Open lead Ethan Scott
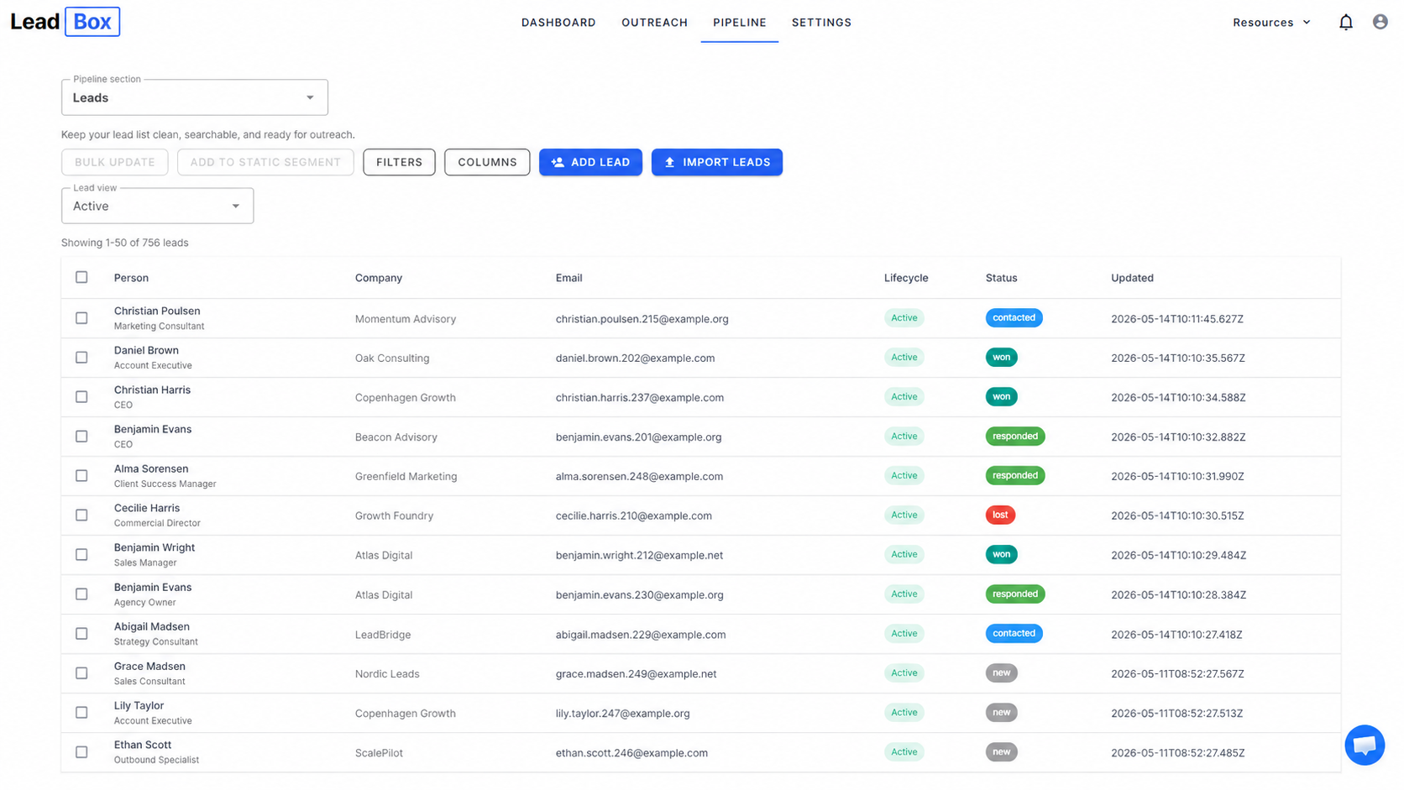1404x790 pixels. click(143, 745)
